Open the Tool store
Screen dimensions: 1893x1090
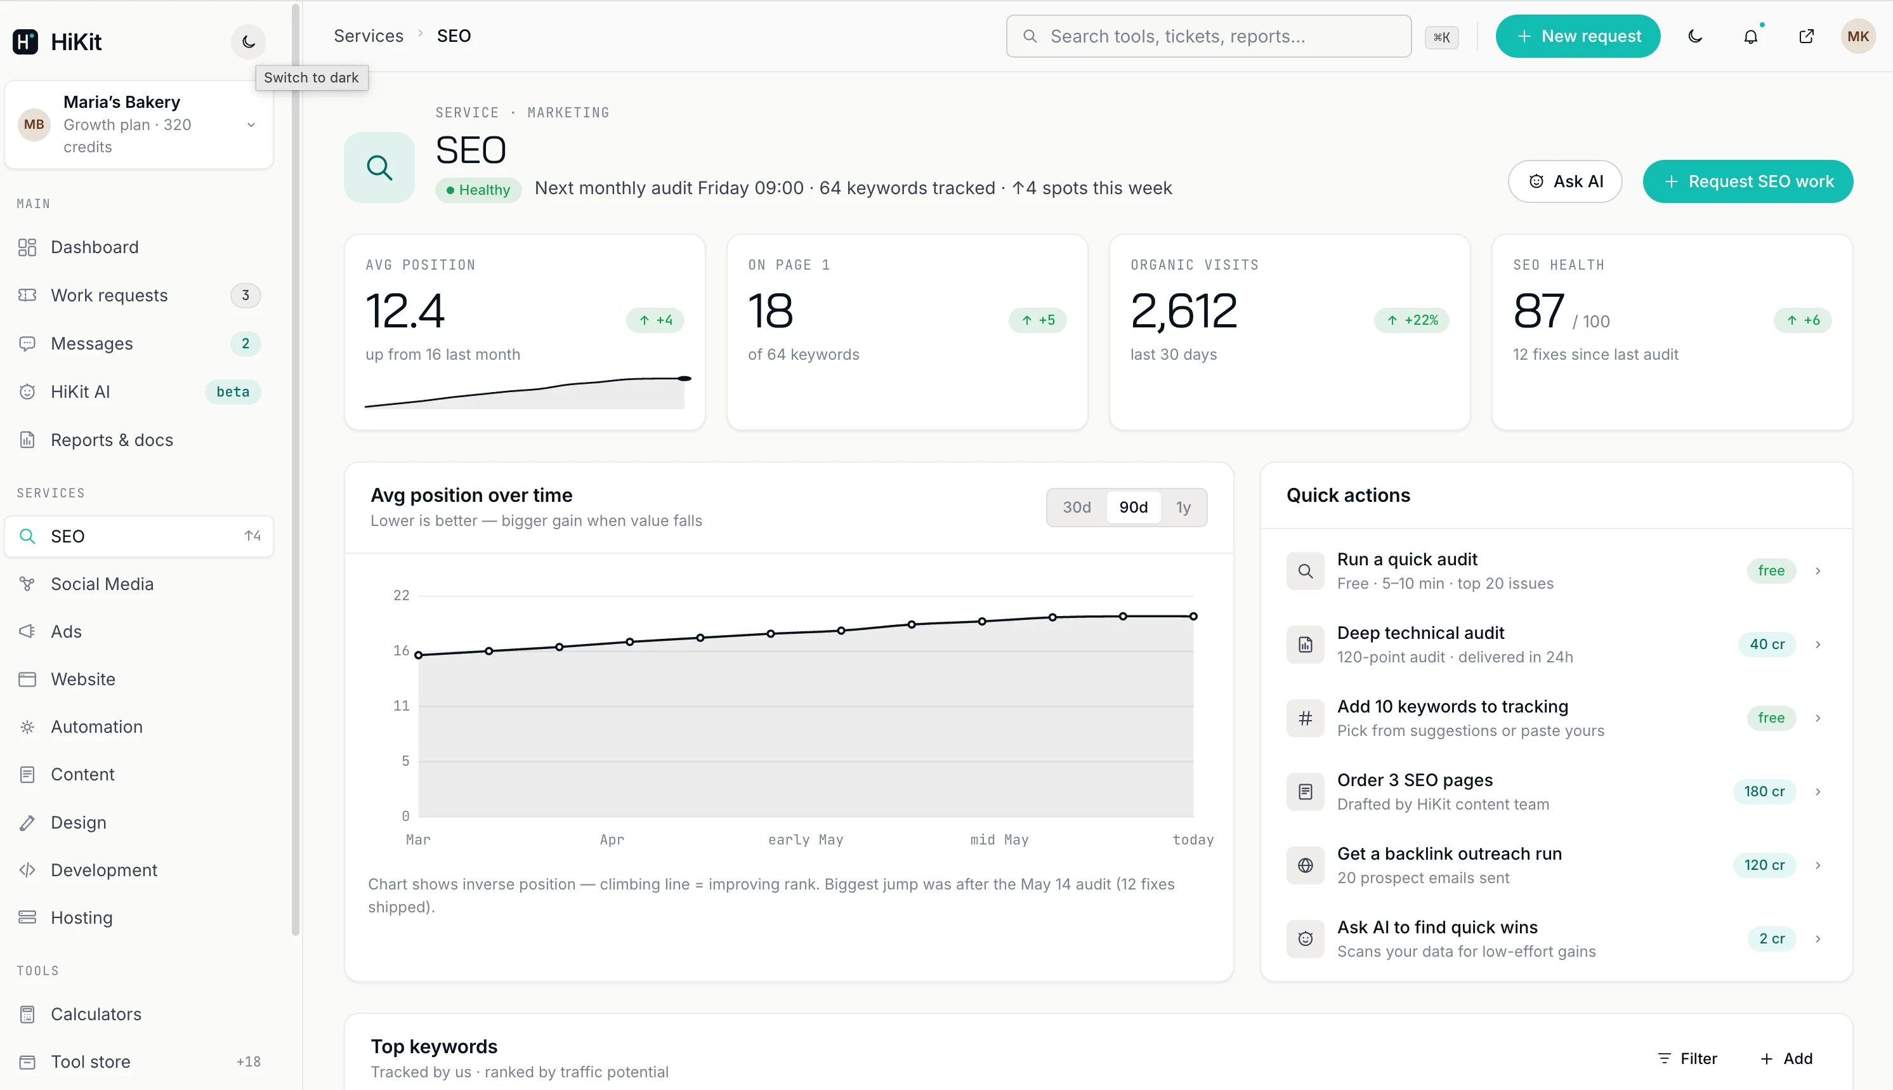tap(139, 1061)
